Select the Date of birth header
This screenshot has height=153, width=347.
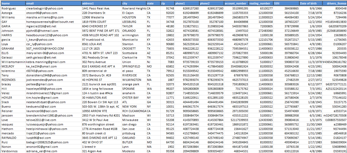[x=311, y=3]
